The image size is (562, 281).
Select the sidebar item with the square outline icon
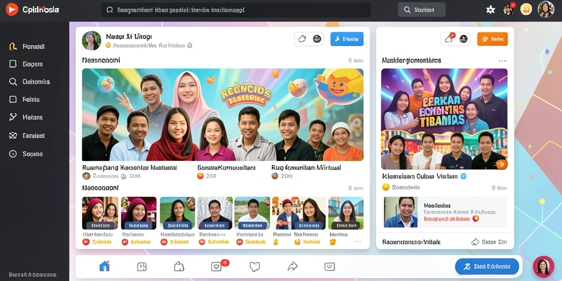tap(27, 64)
